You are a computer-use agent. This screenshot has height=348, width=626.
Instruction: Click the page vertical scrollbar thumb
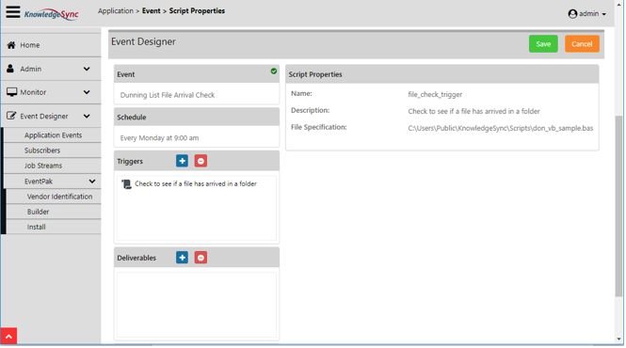click(618, 206)
